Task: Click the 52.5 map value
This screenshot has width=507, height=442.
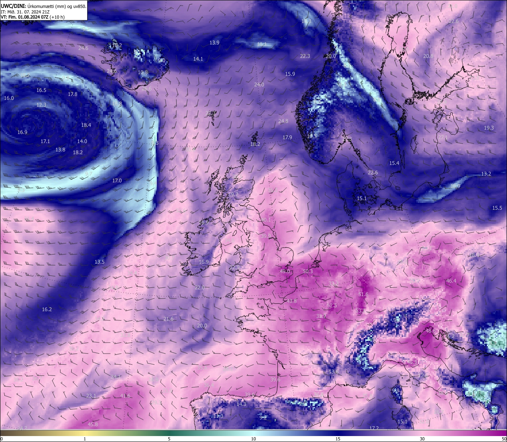Action: pyautogui.click(x=332, y=306)
